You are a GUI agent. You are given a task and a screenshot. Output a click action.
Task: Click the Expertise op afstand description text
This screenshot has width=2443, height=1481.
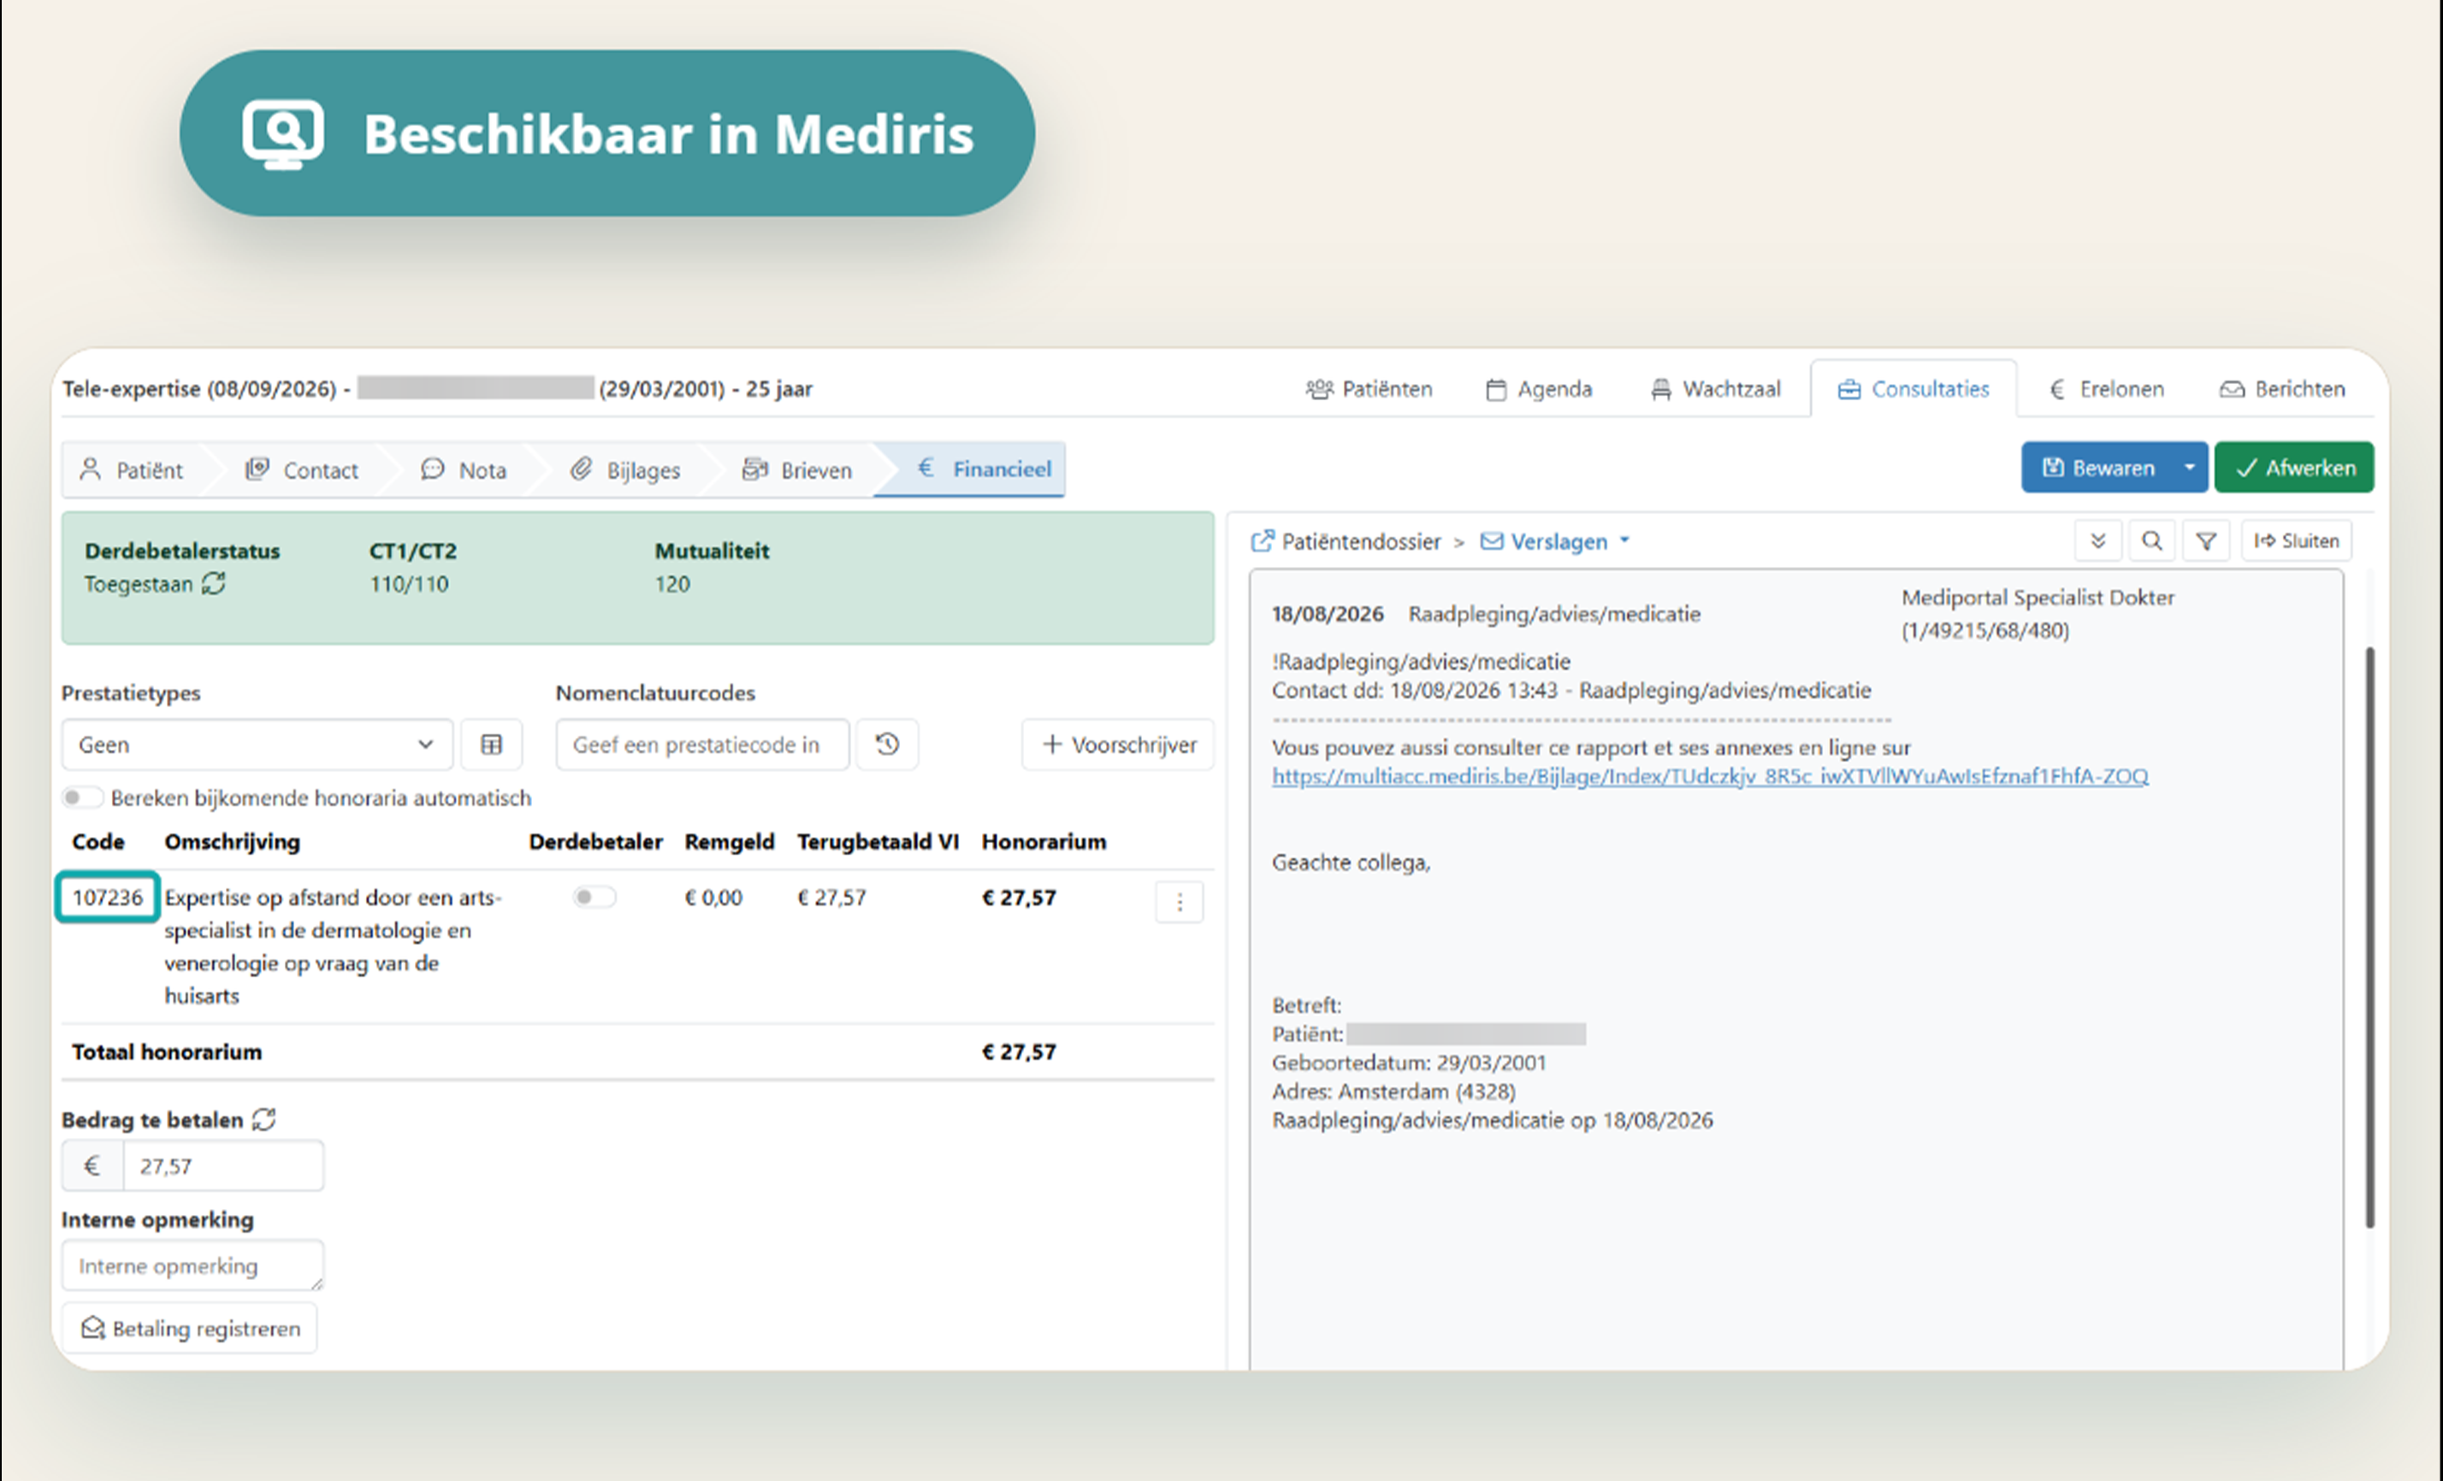333,947
